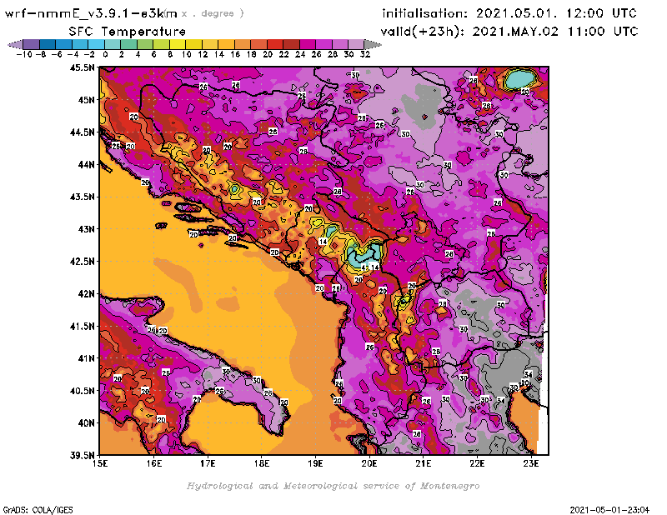Pick the green swatch between 2 and 4
Screen dimensions: 667x515
128,44
